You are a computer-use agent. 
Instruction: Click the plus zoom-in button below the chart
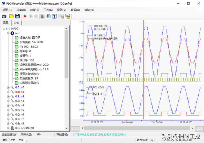(75, 129)
